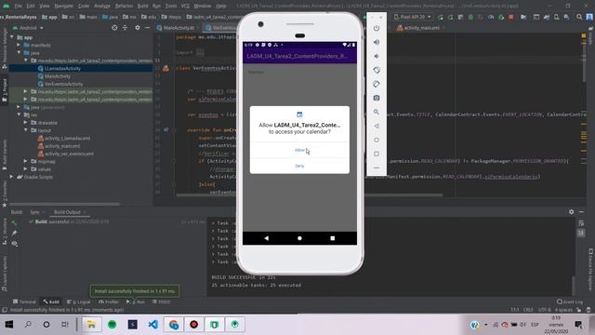Collapse the layout folder
The image size is (595, 335).
coord(25,130)
